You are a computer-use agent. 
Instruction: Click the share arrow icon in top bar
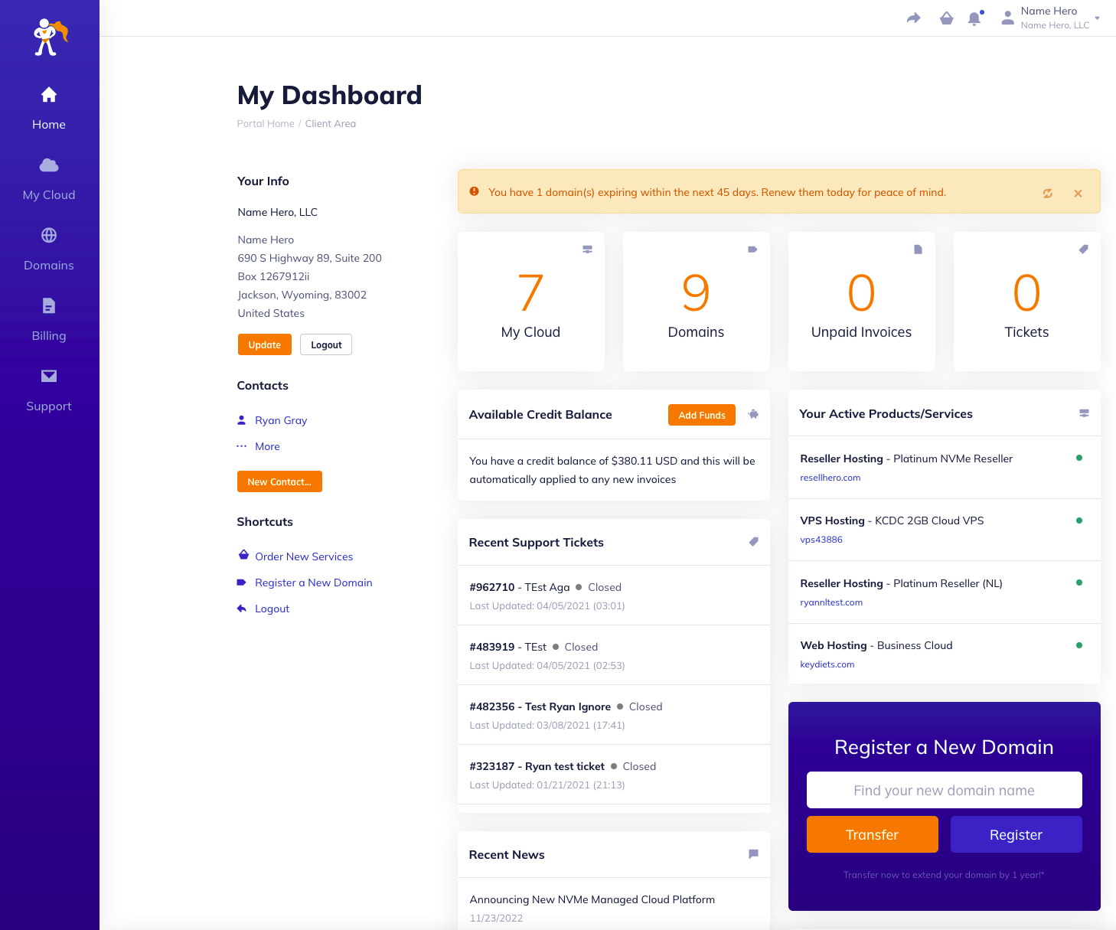[914, 18]
